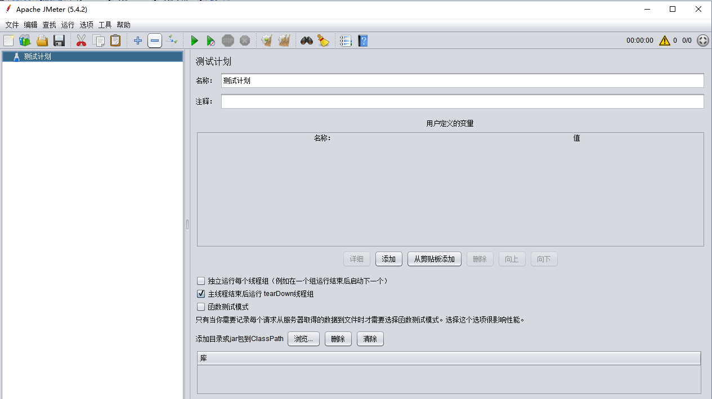Clear results with single broom icon
The image size is (712, 399).
point(267,41)
